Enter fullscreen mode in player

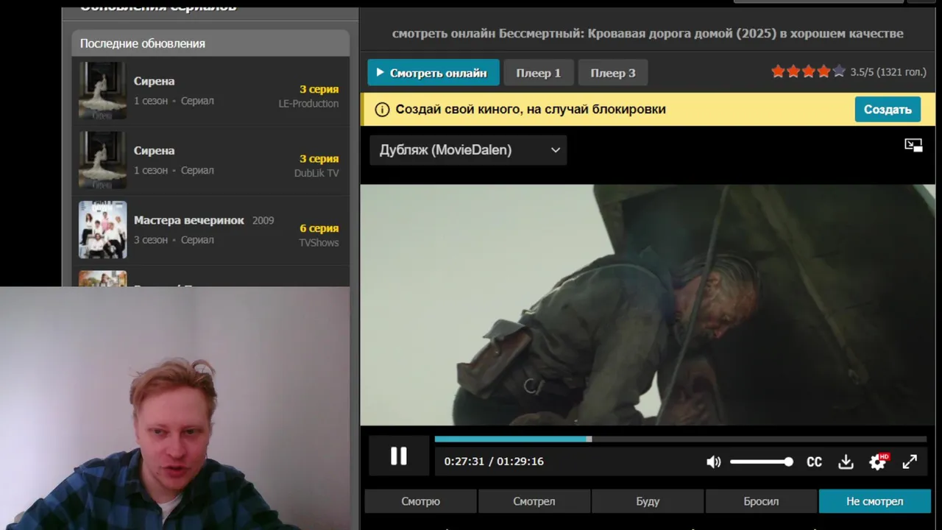[910, 462]
